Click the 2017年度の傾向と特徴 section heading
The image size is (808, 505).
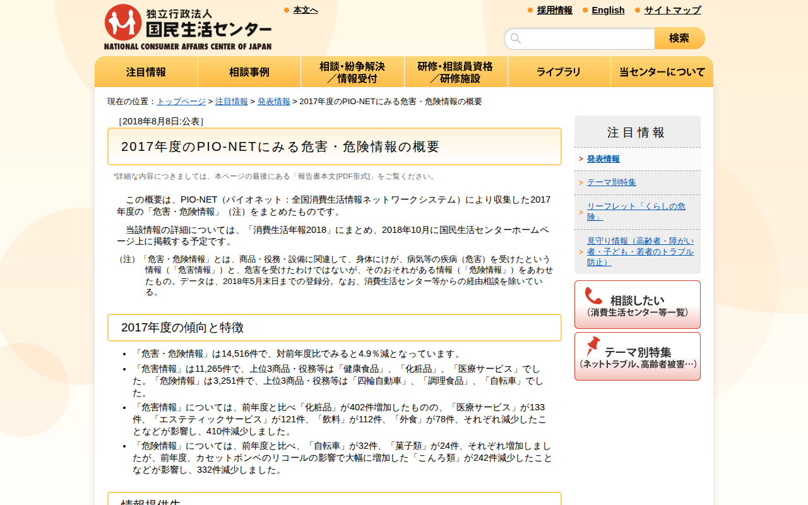point(335,328)
